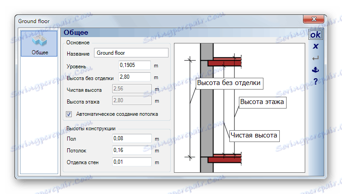Screen dimensions: 342x194
Task: Click the Чистая высота diagram label
Action: click(254, 136)
